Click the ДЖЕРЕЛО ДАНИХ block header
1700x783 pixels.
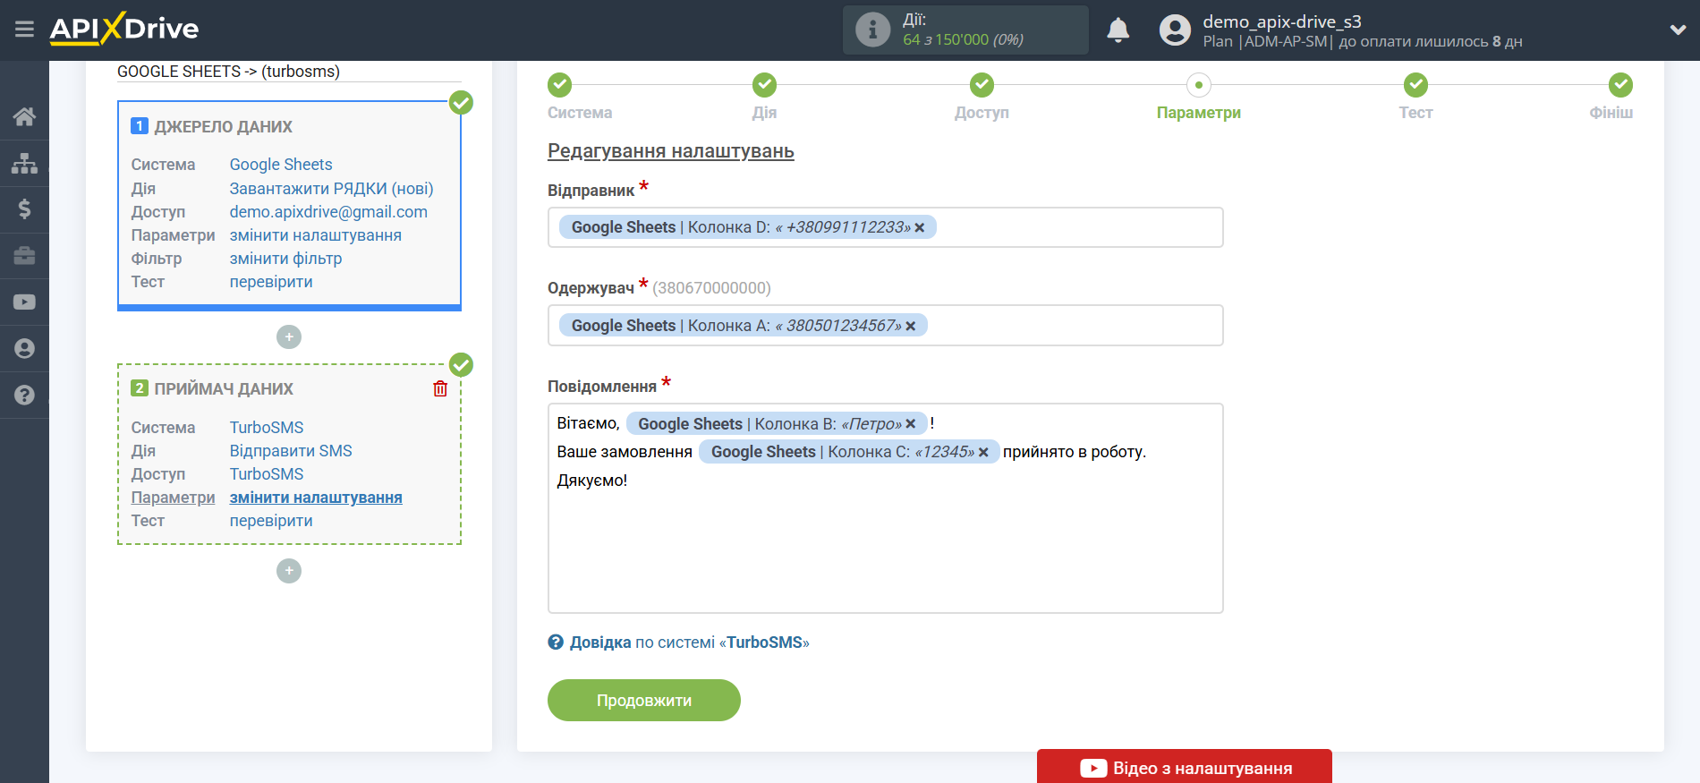pos(223,127)
